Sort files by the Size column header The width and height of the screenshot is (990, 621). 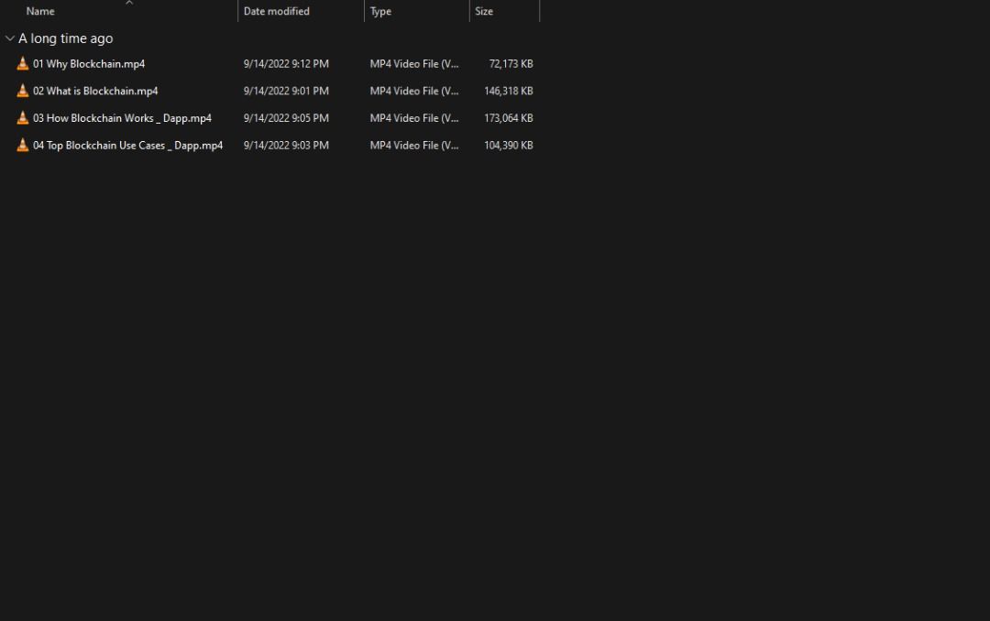484,12
